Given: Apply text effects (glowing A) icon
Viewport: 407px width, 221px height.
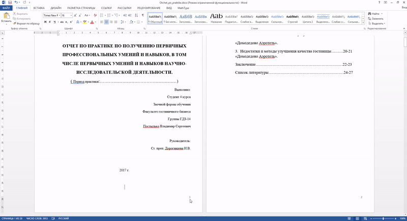Looking at the screenshot, I should click(x=78, y=22).
